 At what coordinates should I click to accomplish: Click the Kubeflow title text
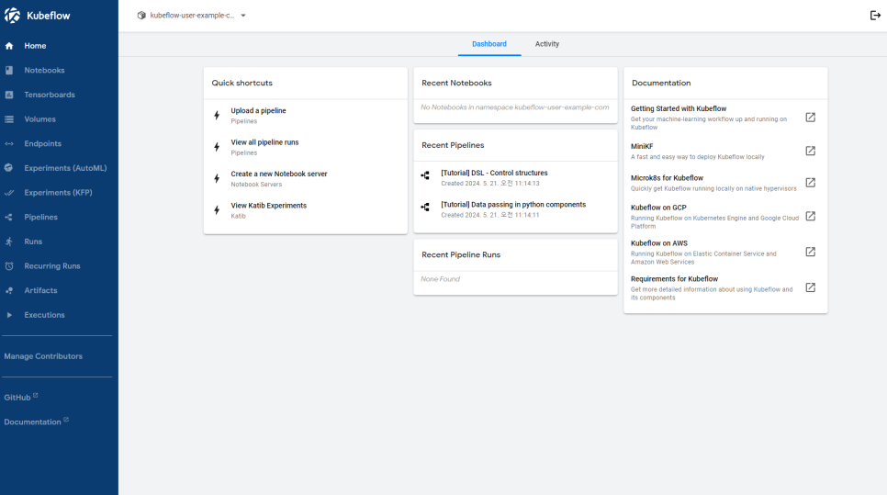pos(49,16)
